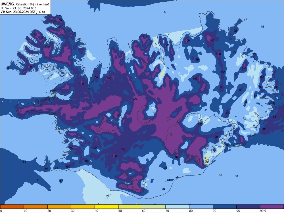Click the golden 30–40 legend color block

pyautogui.click(x=83, y=207)
